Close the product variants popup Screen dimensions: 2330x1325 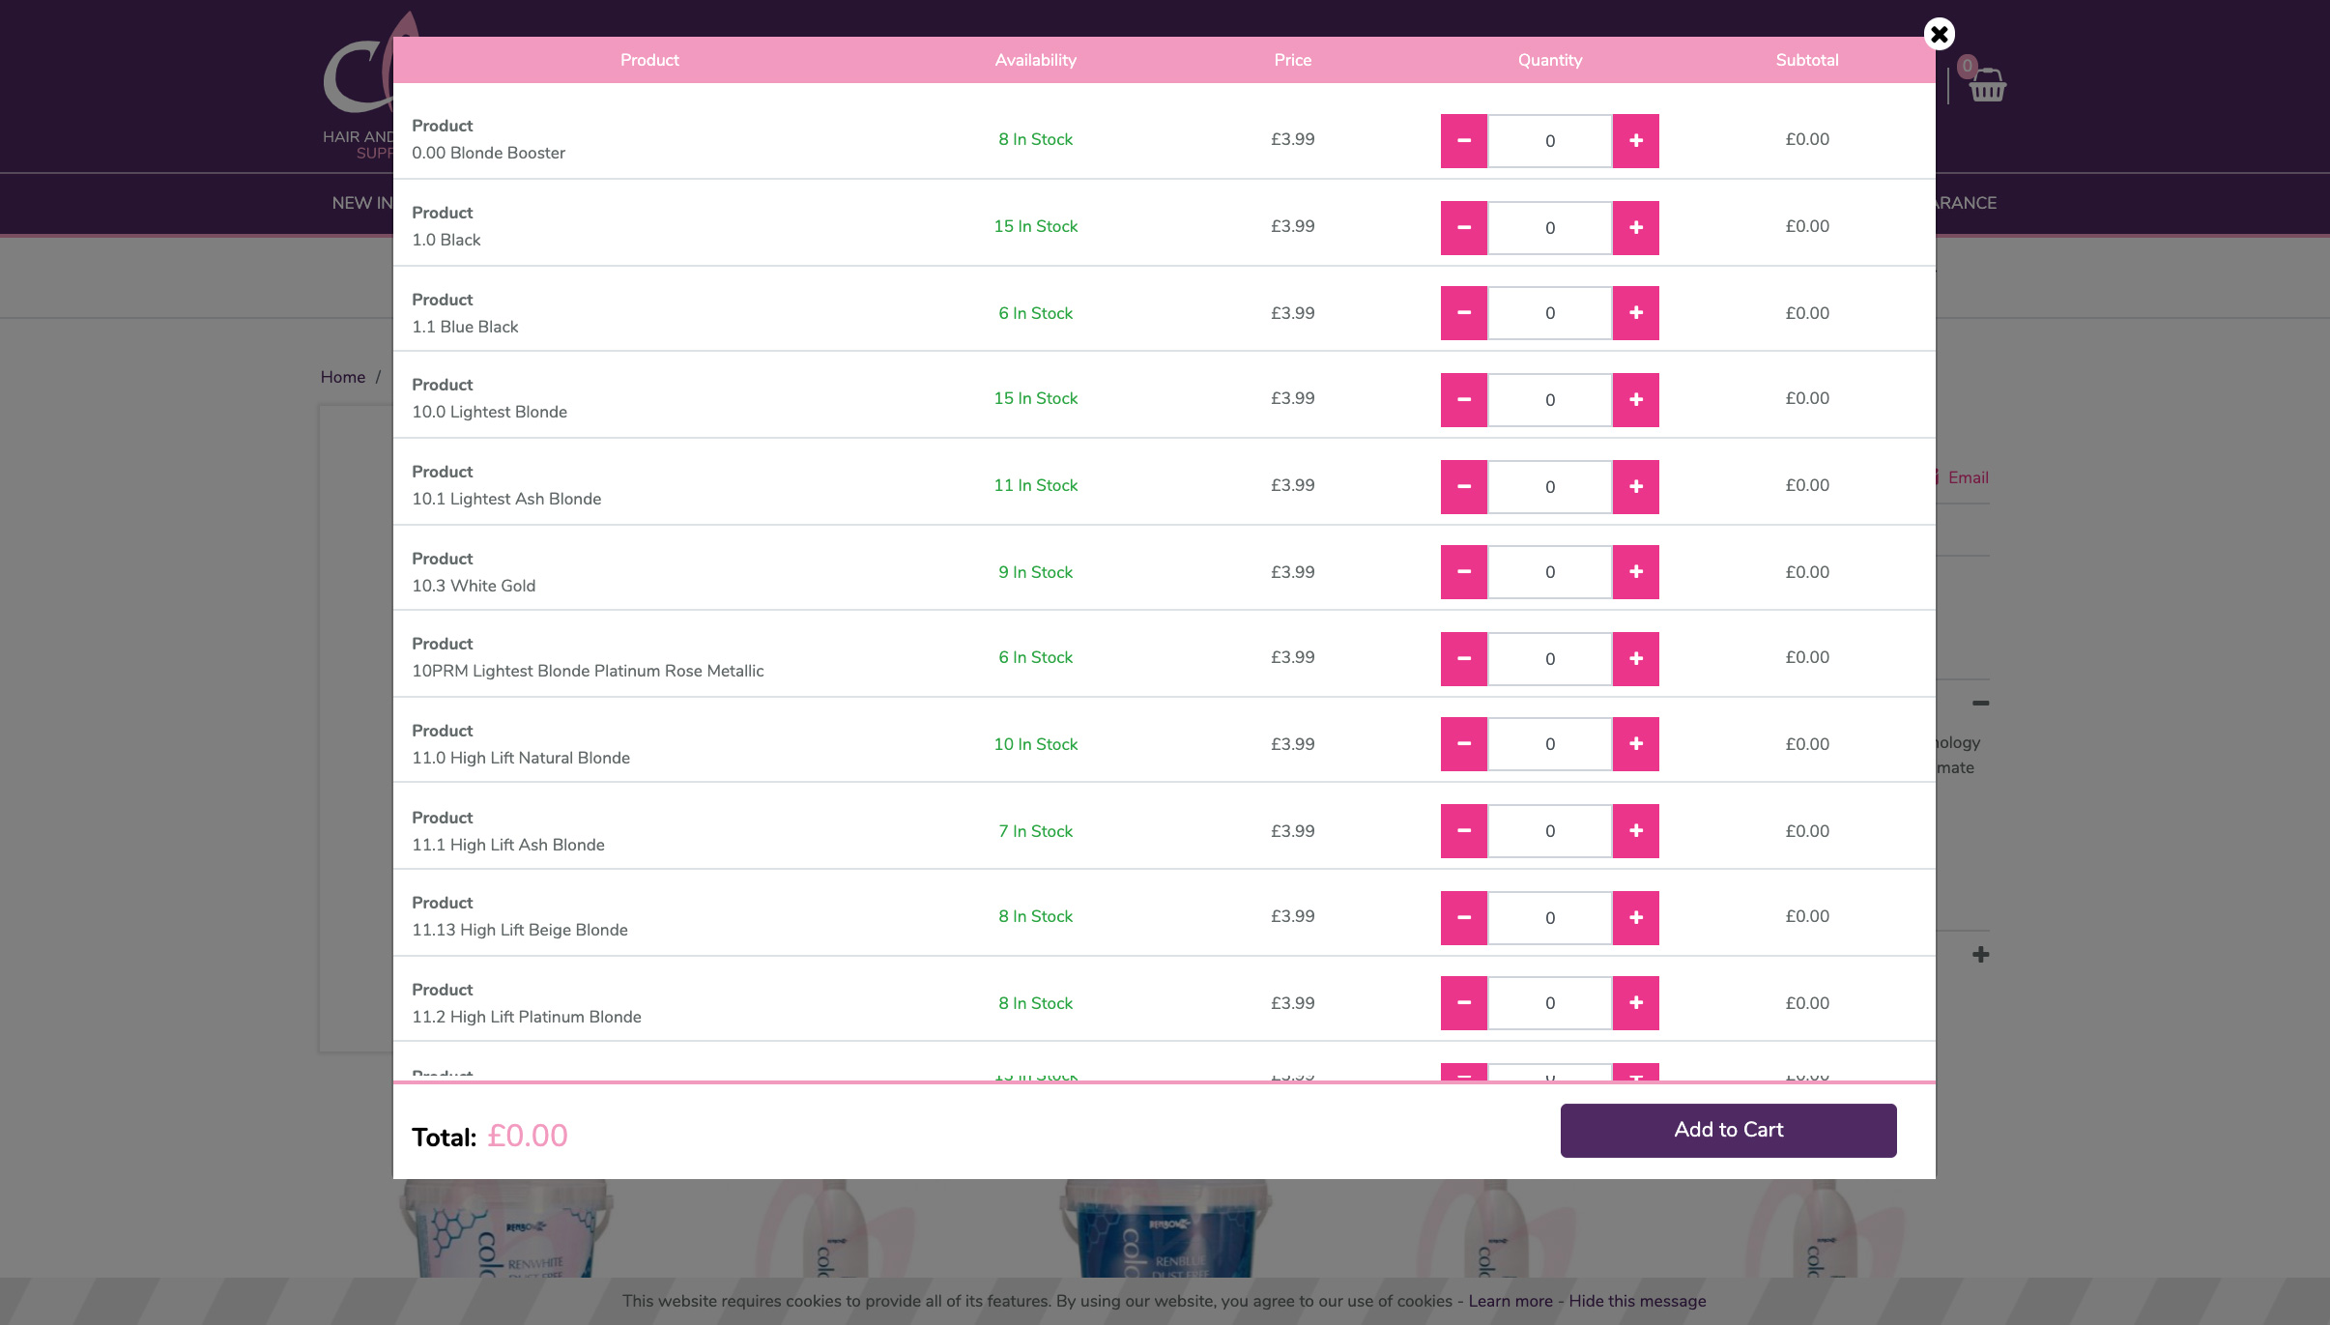coord(1939,35)
